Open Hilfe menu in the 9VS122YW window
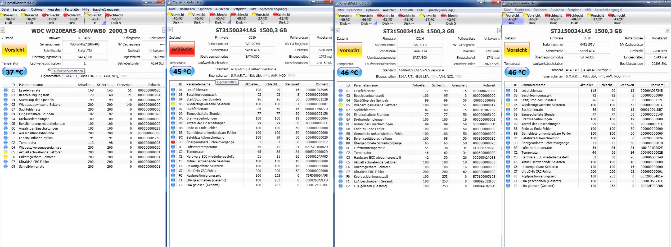Image resolution: width=671 pixels, height=247 pixels. coord(253,9)
